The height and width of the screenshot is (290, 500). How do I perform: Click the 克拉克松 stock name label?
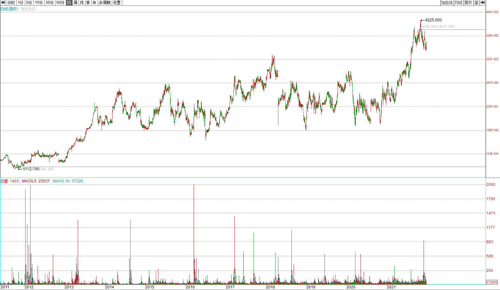pyautogui.click(x=28, y=9)
